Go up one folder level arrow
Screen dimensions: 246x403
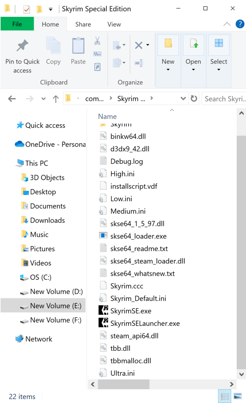(x=56, y=99)
